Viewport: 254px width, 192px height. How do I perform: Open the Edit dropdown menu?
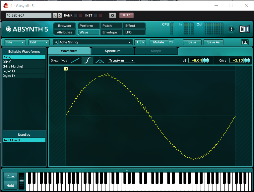point(39,42)
